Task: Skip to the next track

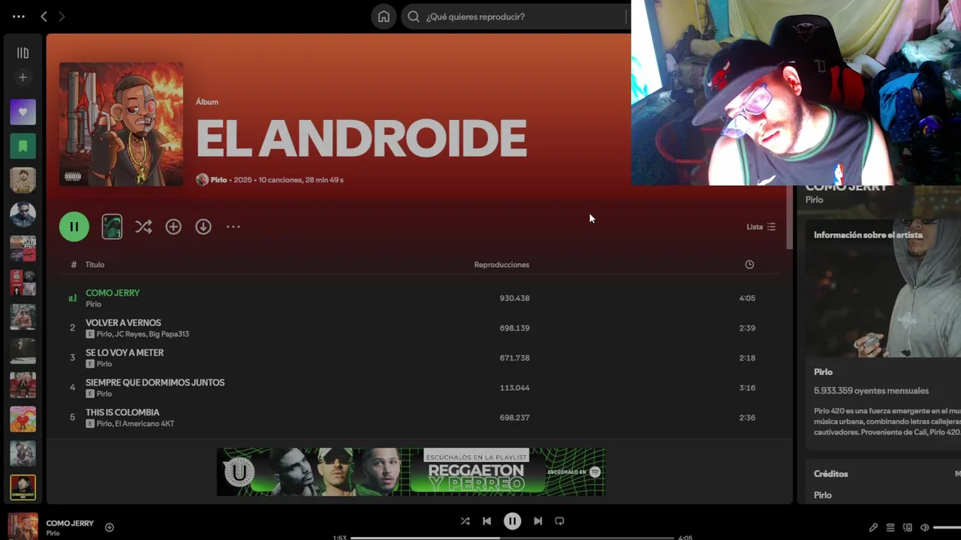Action: click(538, 521)
